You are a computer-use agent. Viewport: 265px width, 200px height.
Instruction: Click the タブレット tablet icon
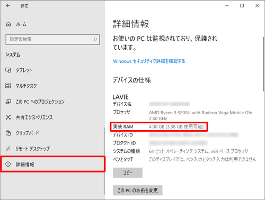(x=8, y=70)
